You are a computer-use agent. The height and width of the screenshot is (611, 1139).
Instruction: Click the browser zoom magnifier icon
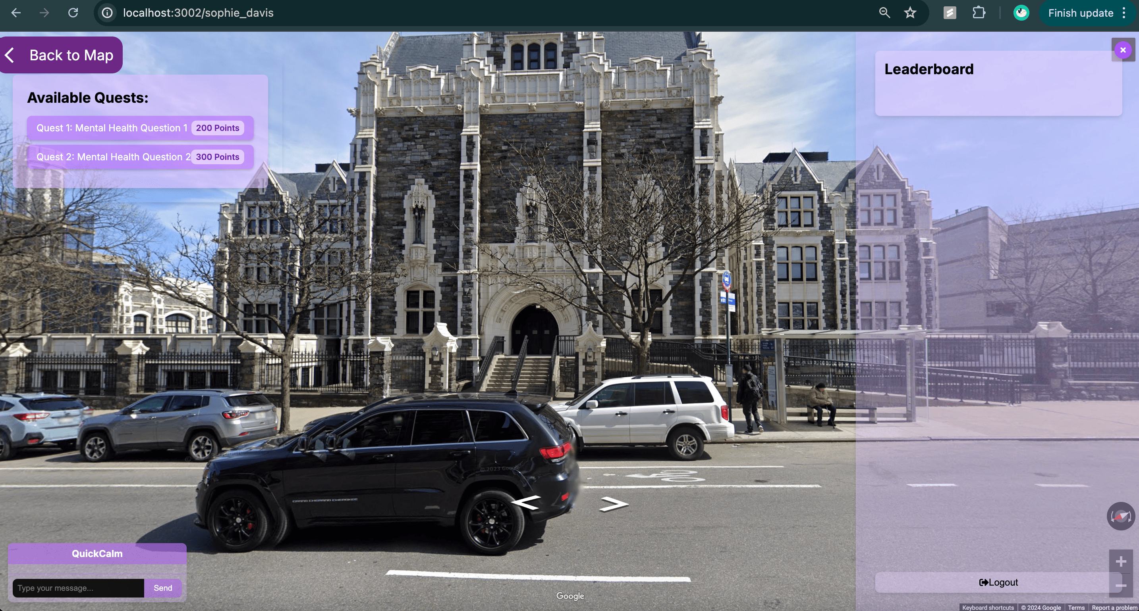click(x=884, y=13)
